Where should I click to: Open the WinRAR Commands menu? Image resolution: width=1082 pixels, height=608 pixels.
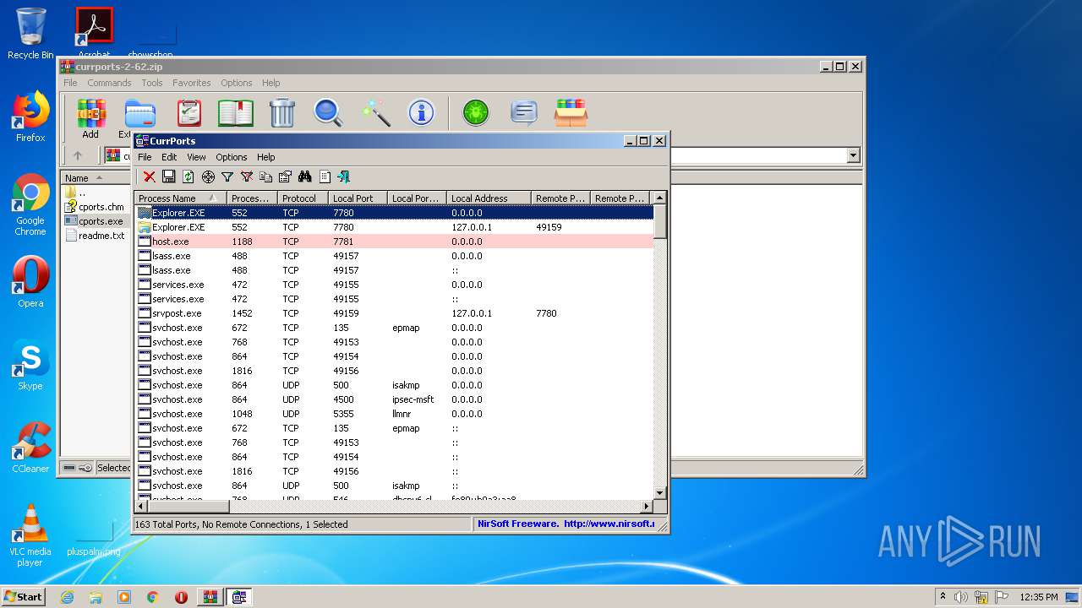point(109,83)
